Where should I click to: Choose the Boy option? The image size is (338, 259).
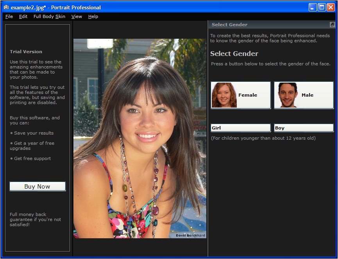tap(304, 128)
